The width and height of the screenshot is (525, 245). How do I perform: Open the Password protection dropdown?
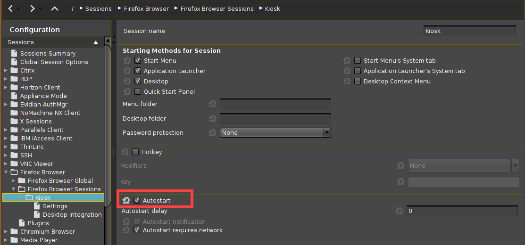[x=275, y=133]
